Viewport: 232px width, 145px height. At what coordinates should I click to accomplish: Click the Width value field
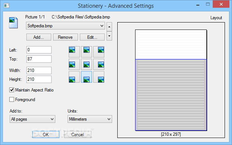(x=39, y=70)
